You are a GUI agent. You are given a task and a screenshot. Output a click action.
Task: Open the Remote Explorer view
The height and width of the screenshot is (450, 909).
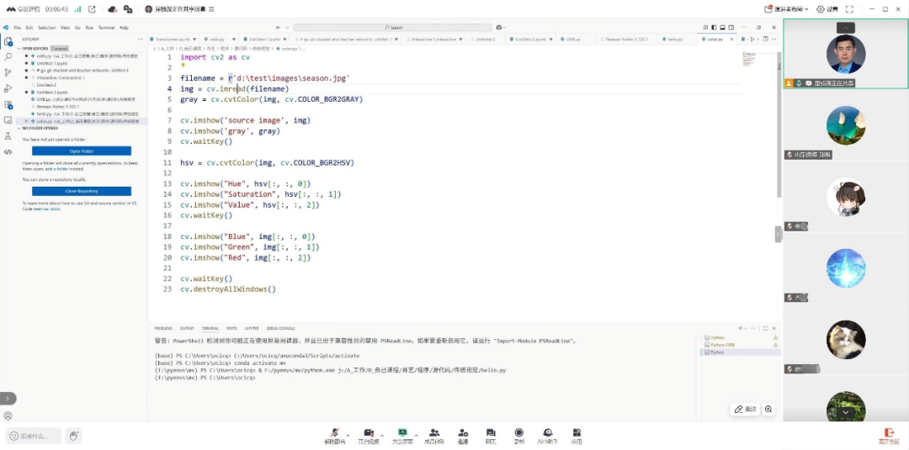(8, 120)
